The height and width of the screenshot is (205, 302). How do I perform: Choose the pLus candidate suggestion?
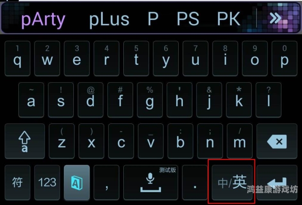click(109, 19)
